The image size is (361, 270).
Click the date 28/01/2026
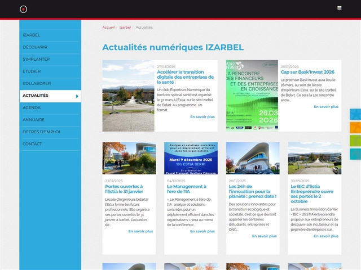[x=289, y=67]
